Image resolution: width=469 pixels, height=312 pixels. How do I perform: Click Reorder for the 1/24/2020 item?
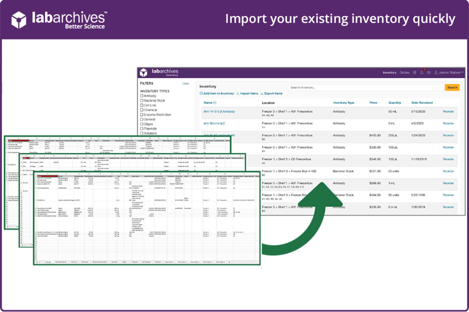[448, 135]
